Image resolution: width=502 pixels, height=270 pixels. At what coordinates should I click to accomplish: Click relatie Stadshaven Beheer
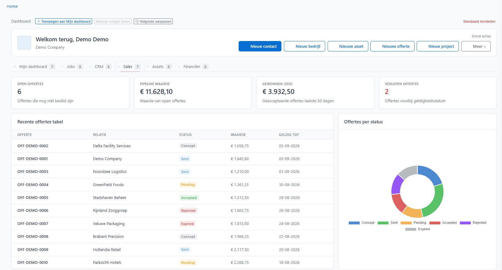[110, 198]
